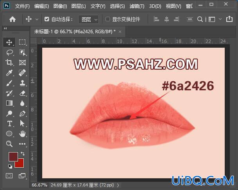The width and height of the screenshot is (238, 190).
Task: Select the Lasso tool
Action: [x=9, y=52]
